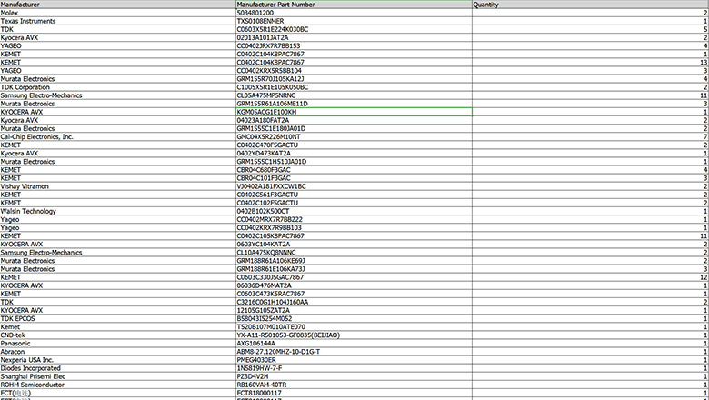Select the highlighted KGM05ACG1E100KH part cell

tap(353, 112)
